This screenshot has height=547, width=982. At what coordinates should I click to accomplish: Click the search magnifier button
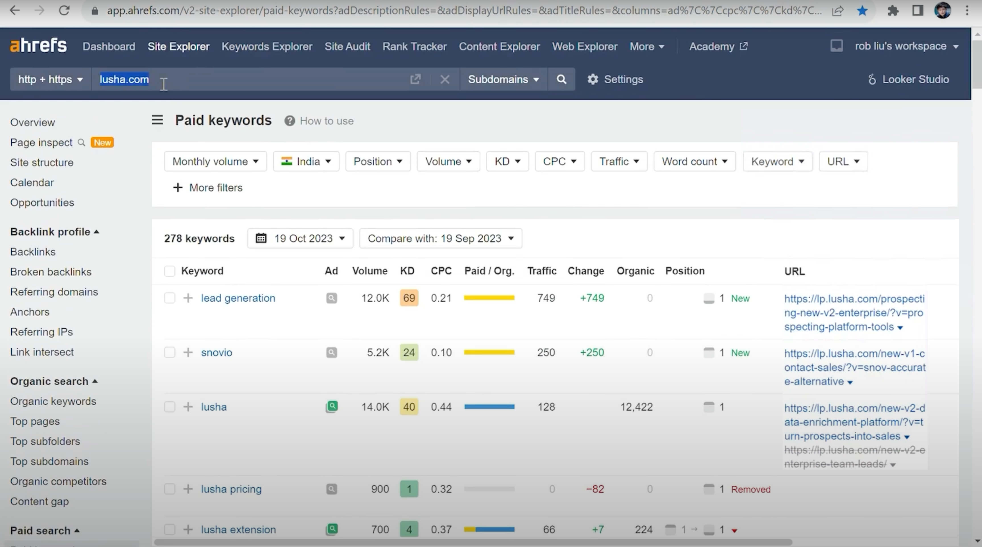[x=561, y=79]
